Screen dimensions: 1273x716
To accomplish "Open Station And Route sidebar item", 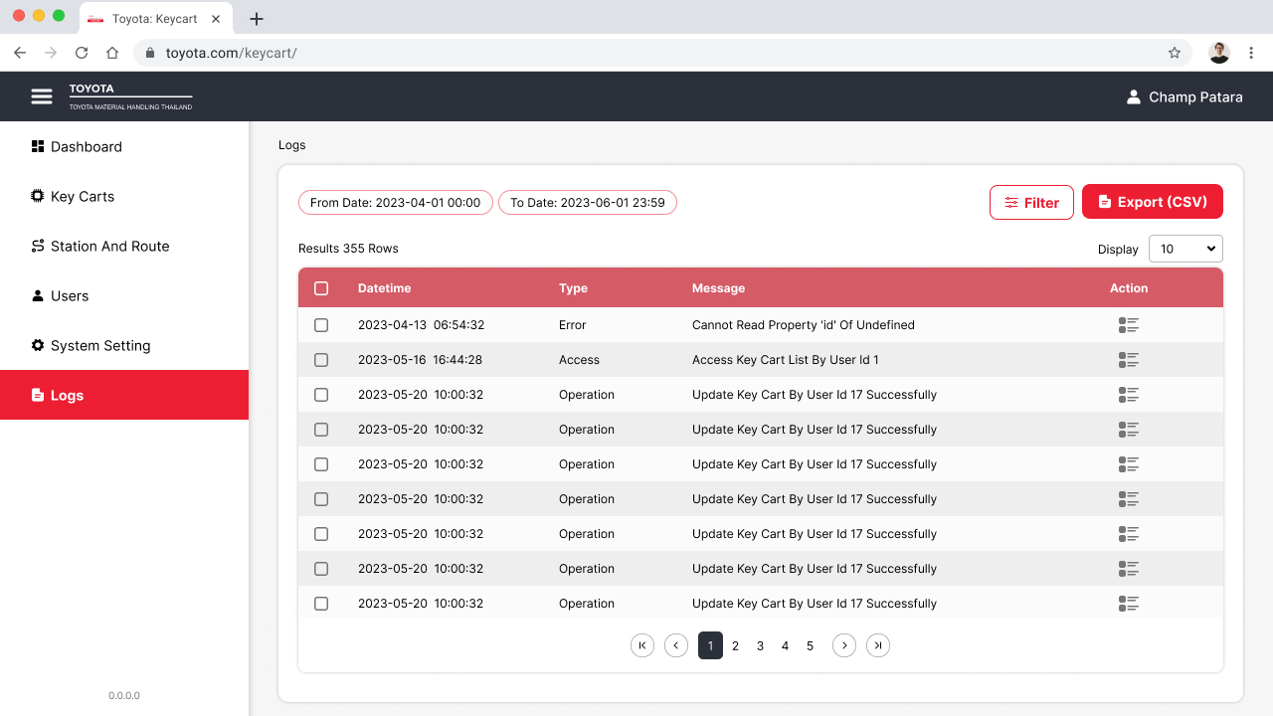I will coord(109,246).
